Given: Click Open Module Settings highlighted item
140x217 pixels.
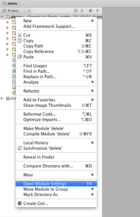Looking at the screenshot, I should tap(56, 184).
